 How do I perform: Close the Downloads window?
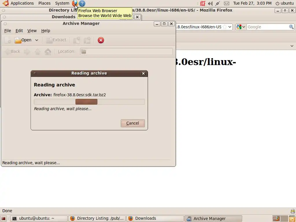[137, 17]
